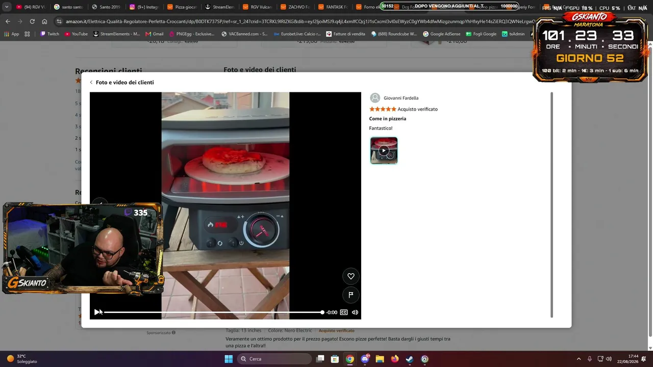Click the 'Come in pizzeria' review title
653x367 pixels.
[x=388, y=119]
